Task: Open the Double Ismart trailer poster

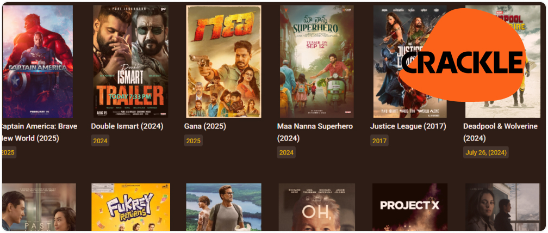Action: click(130, 62)
